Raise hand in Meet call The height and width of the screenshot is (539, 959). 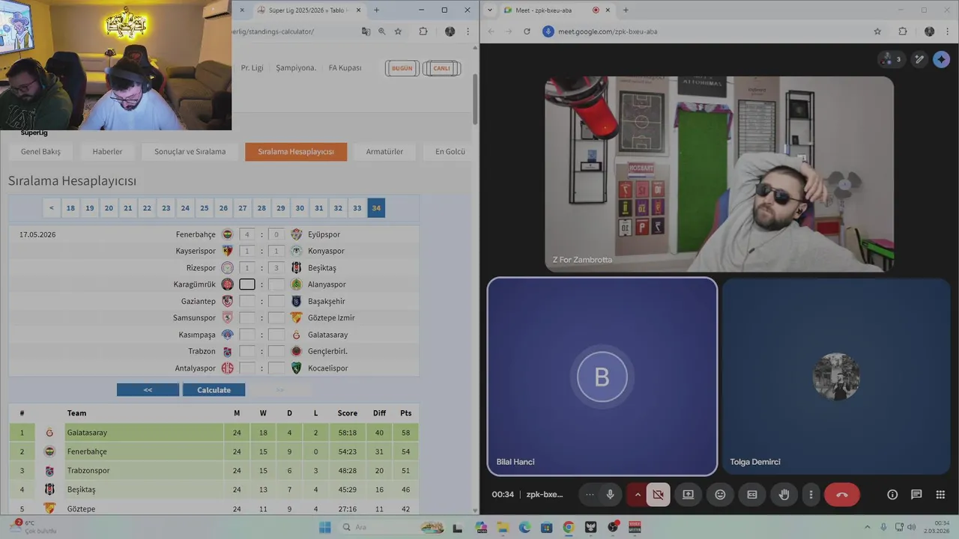tap(784, 494)
